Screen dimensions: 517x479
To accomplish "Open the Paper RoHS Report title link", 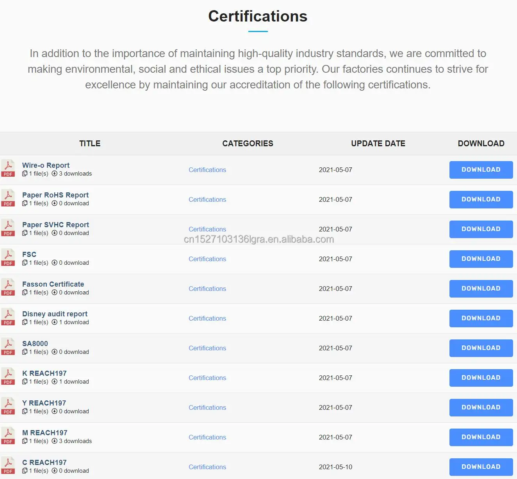I will point(55,195).
